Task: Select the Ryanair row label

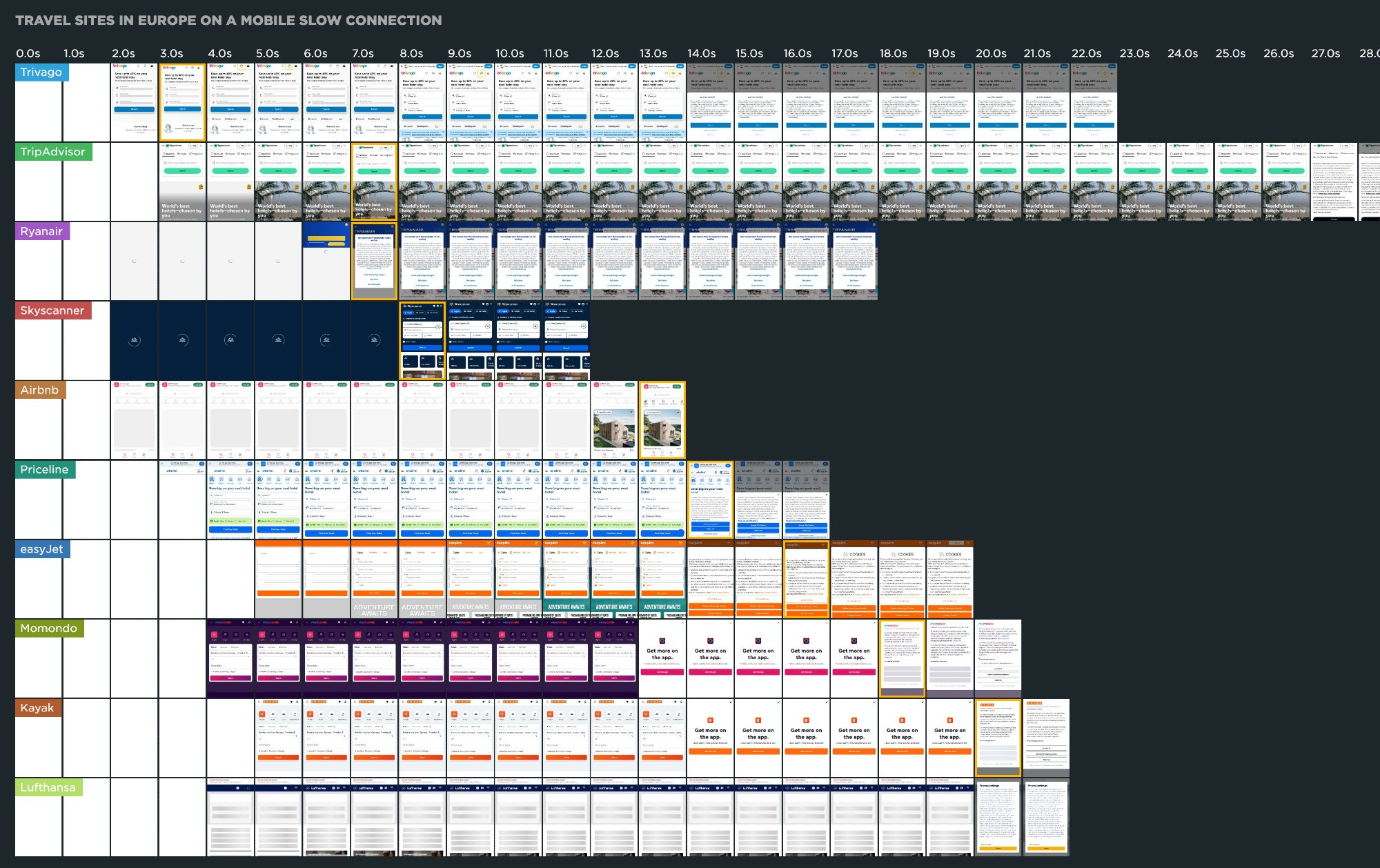Action: click(42, 231)
